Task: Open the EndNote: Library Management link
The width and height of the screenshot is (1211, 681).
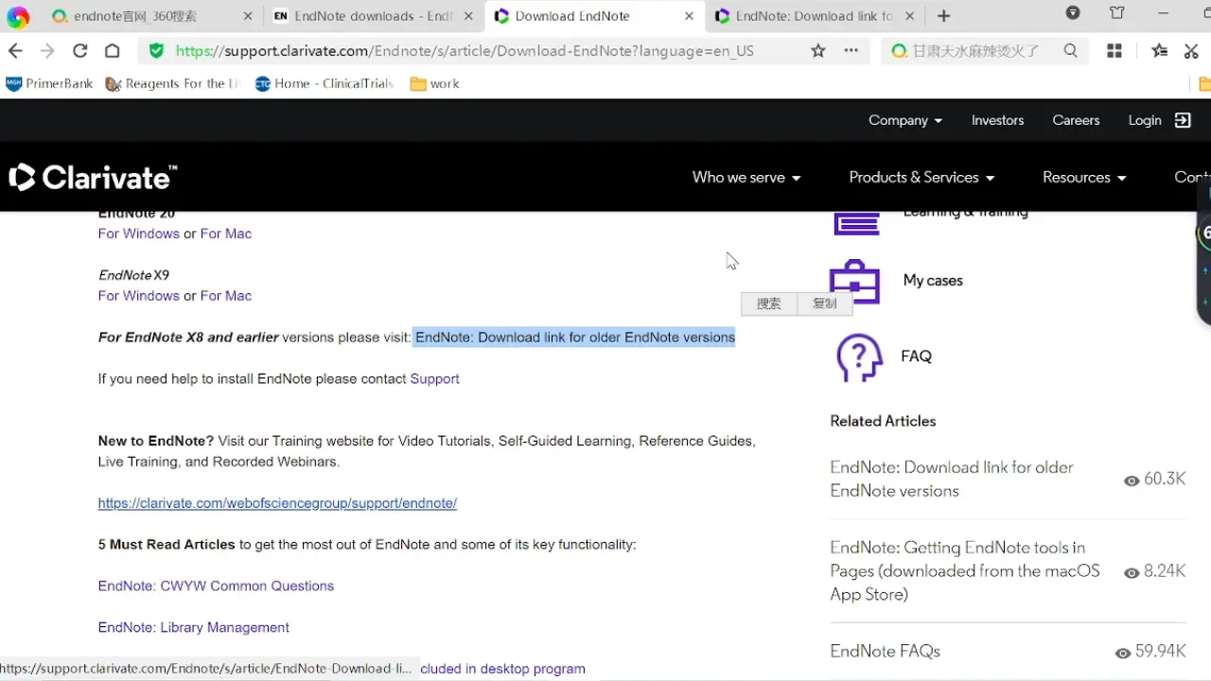Action: [x=193, y=627]
